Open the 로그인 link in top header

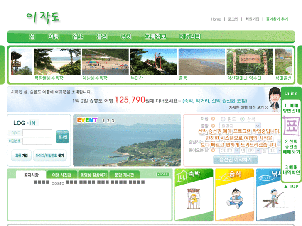click(233, 19)
